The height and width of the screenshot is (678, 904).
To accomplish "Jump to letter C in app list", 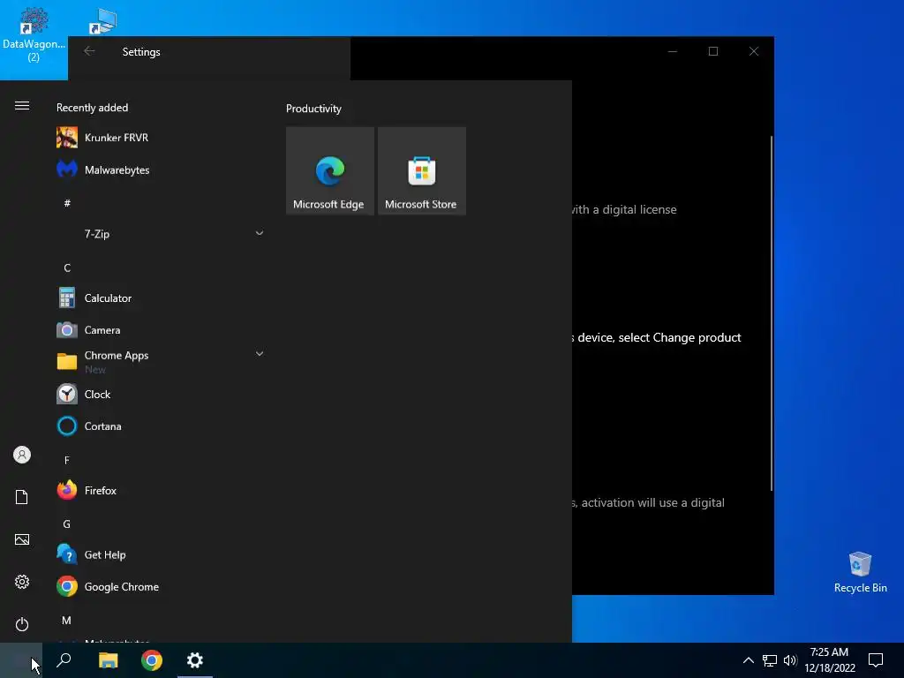I will pyautogui.click(x=67, y=268).
